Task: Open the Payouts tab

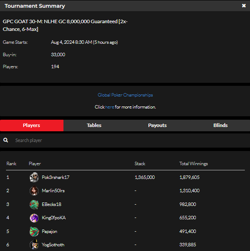Action: 157,125
